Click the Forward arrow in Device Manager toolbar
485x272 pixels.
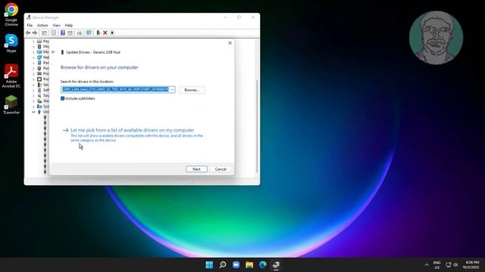click(x=35, y=32)
